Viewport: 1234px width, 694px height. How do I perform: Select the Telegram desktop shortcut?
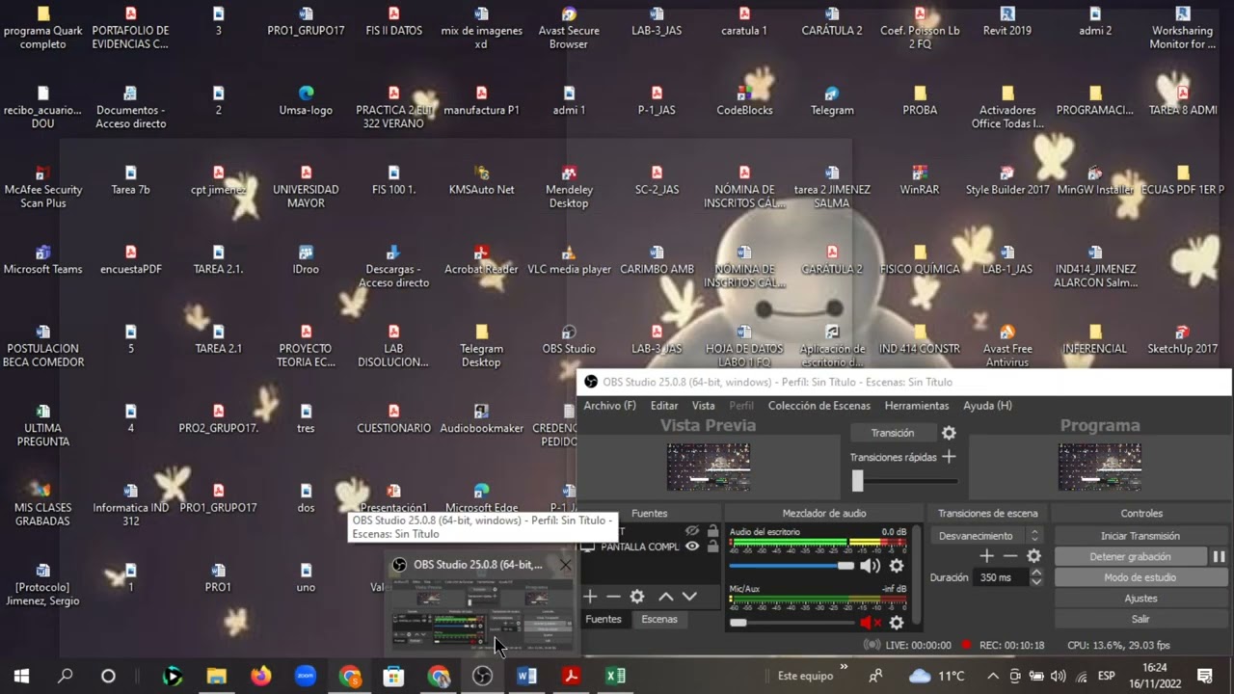tap(832, 101)
